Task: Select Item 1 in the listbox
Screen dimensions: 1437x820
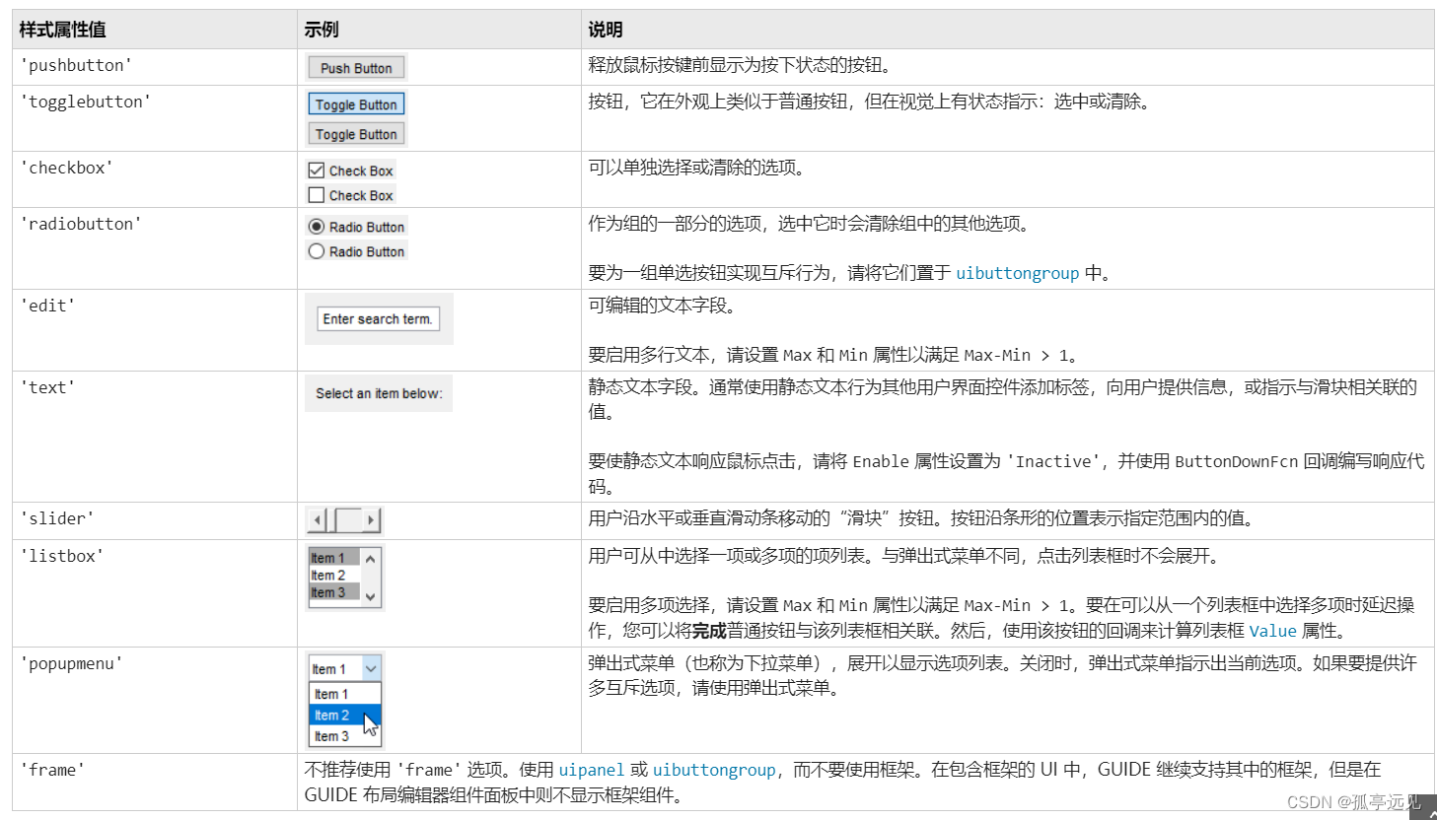Action: 334,558
